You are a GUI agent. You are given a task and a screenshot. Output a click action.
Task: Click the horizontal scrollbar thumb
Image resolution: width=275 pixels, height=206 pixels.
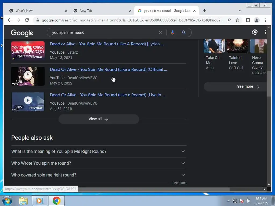154,189
